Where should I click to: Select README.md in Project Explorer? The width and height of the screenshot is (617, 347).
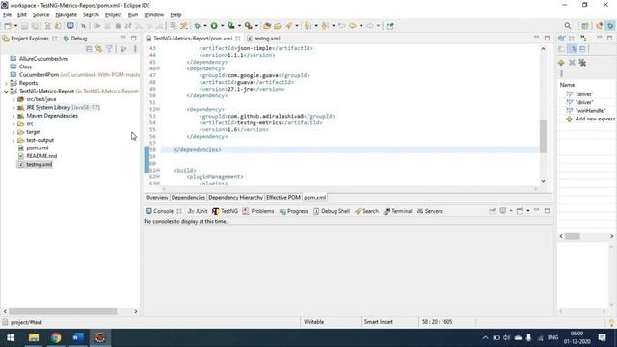pos(41,156)
